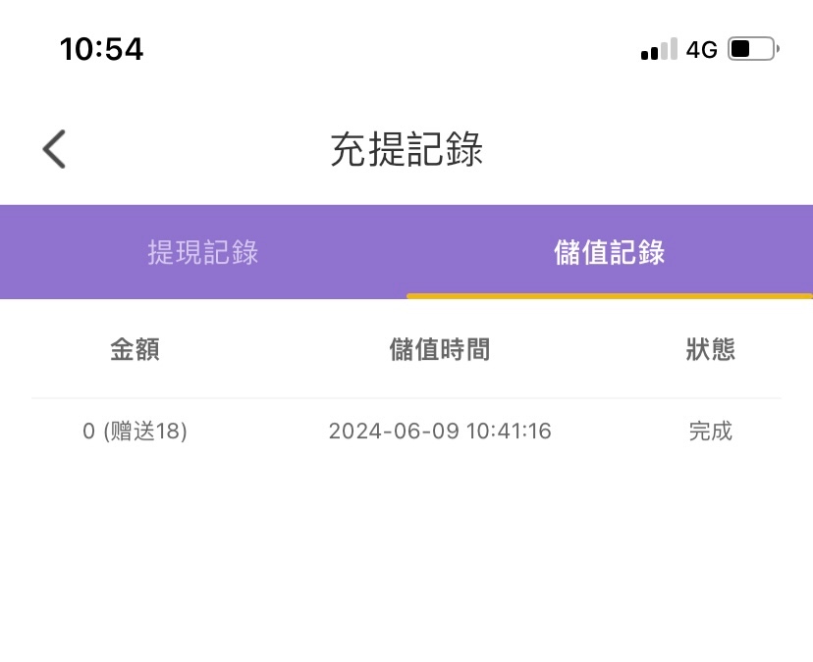Tap the battery level icon
Viewport: 813px width, 662px height.
tap(753, 48)
